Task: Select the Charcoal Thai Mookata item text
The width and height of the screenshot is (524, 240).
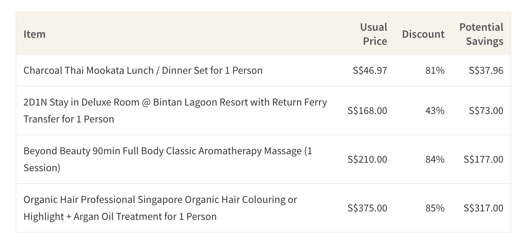Action: (x=143, y=70)
